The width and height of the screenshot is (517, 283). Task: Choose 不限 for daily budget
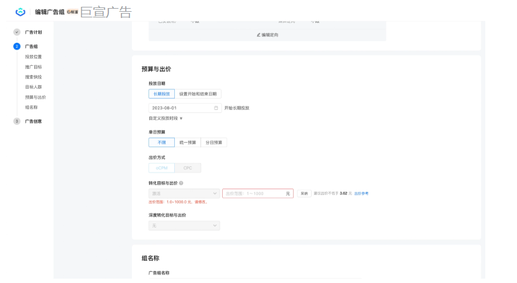click(162, 143)
